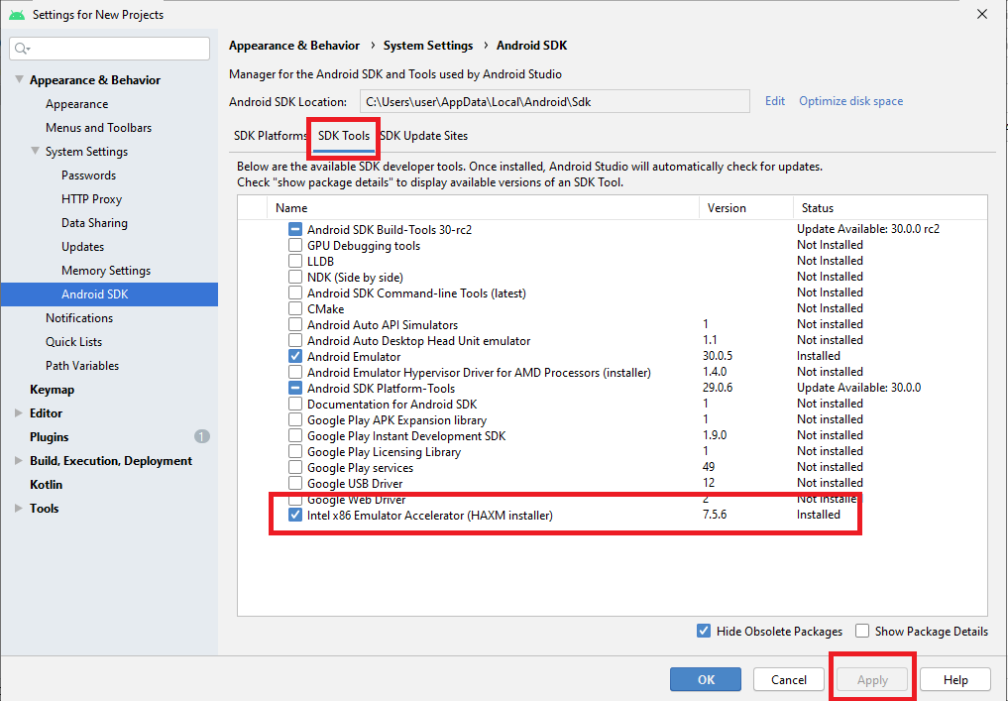Select the SDK Tools tab
The width and height of the screenshot is (1008, 701).
tap(344, 136)
